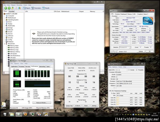Viewport: 160px width, 122px height.
Task: Click the network tray icon
Action: [147, 115]
